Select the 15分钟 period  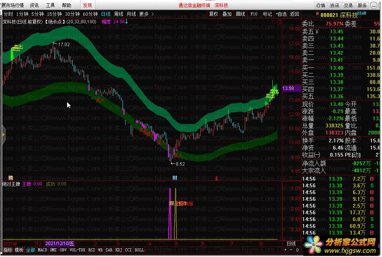pyautogui.click(x=54, y=14)
